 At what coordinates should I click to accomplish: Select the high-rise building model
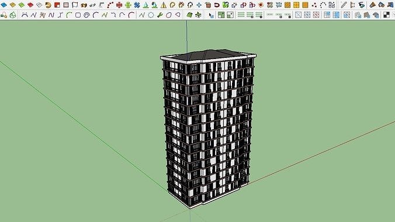(208, 129)
